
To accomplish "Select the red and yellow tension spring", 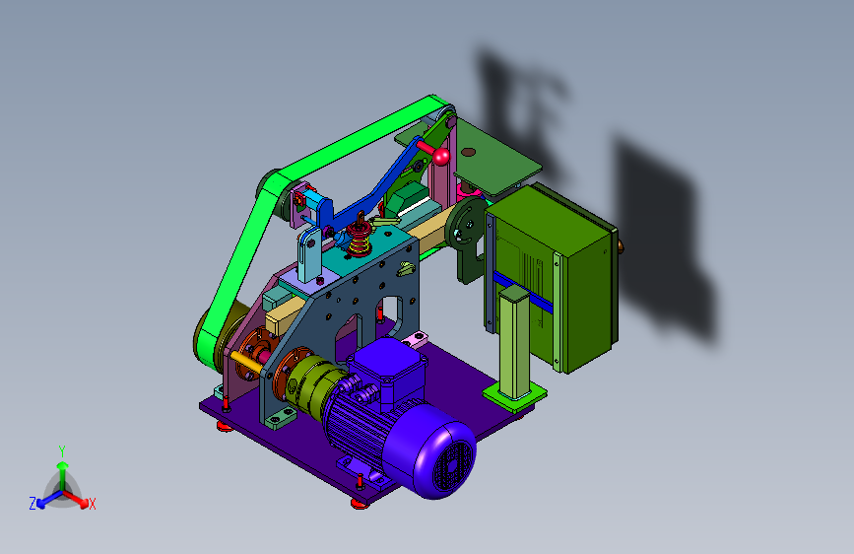I will click(359, 240).
